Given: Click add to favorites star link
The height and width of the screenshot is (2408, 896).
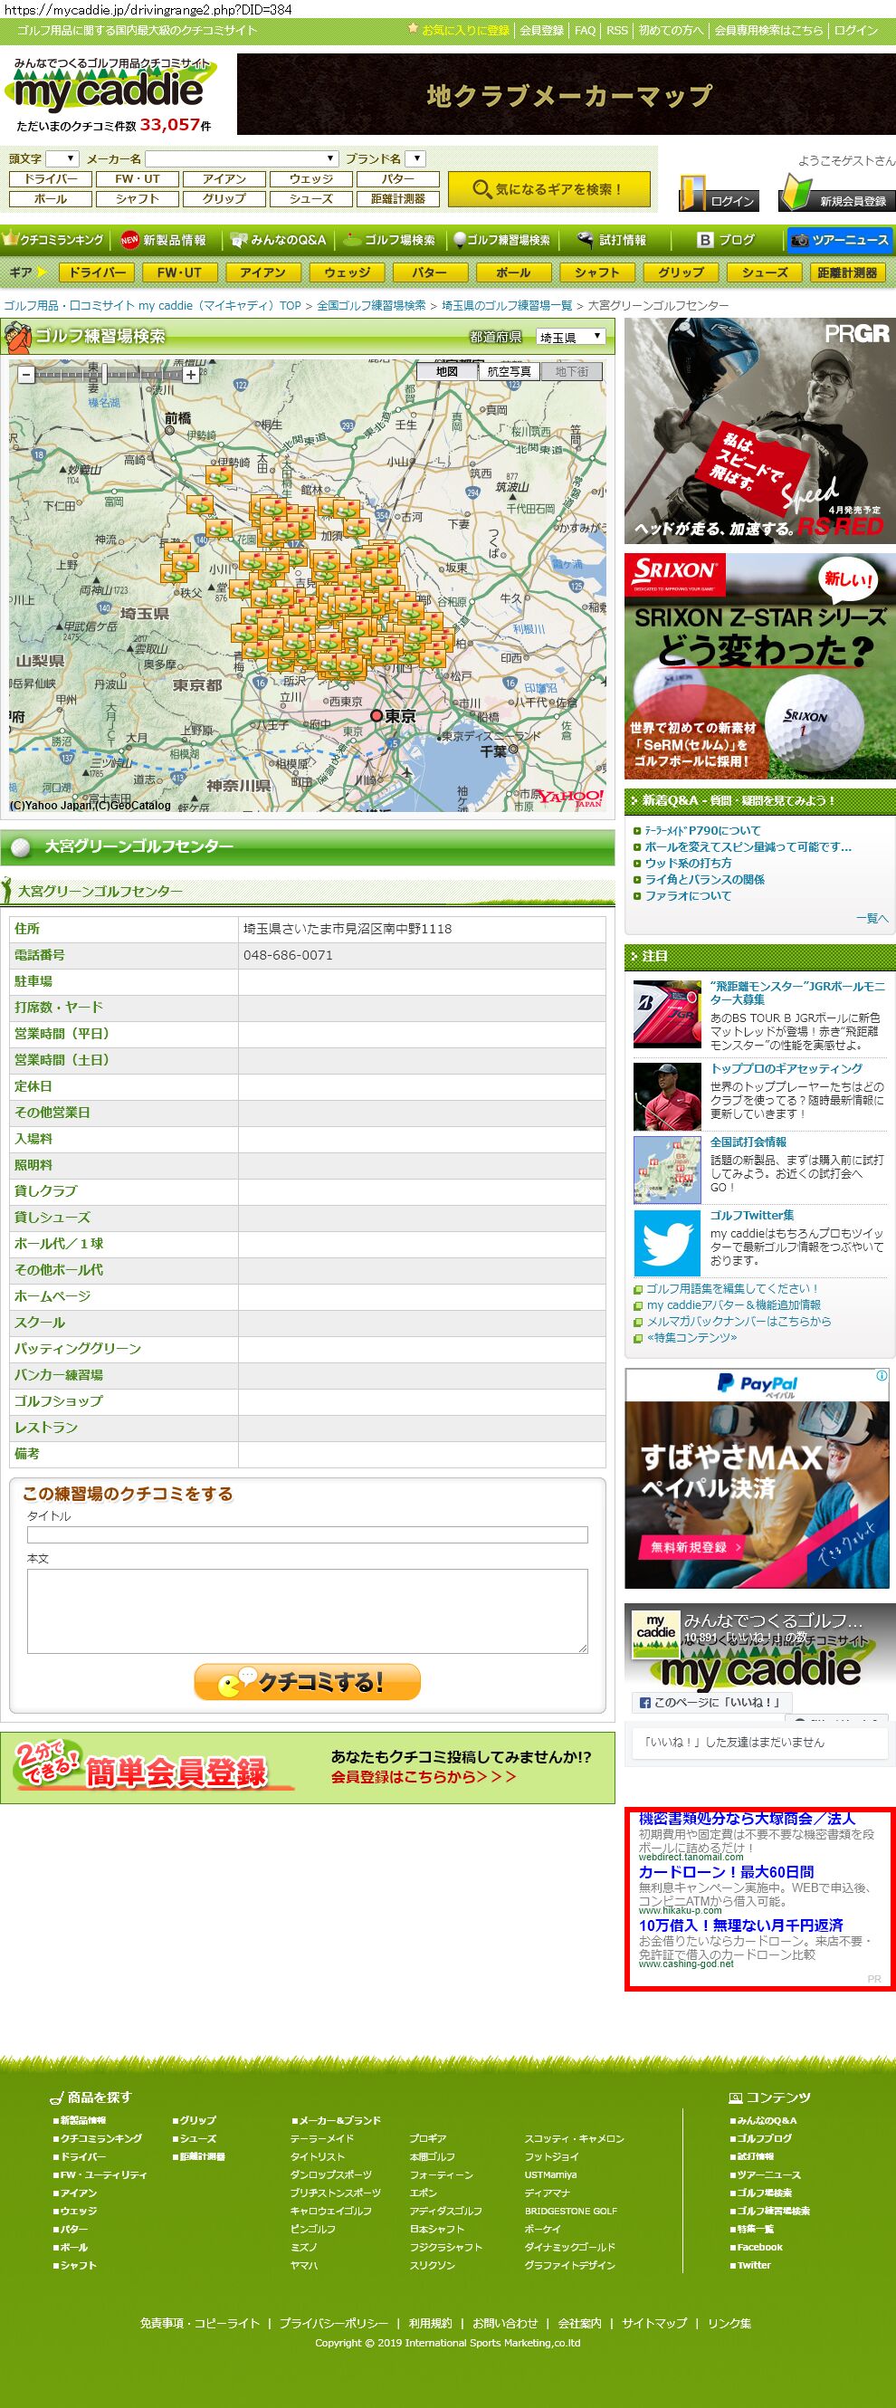Looking at the screenshot, I should pos(459,31).
